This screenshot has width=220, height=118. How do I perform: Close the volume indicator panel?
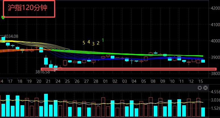(x=205, y=88)
